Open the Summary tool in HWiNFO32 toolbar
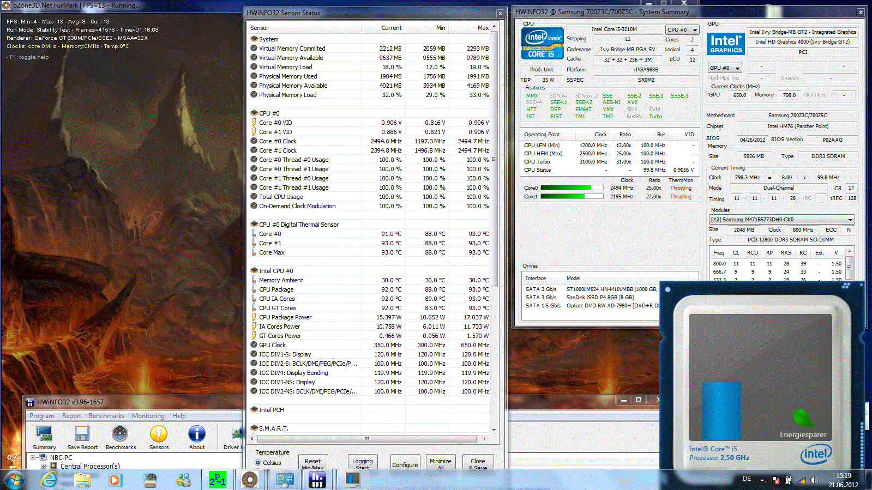The height and width of the screenshot is (490, 872). (x=44, y=438)
